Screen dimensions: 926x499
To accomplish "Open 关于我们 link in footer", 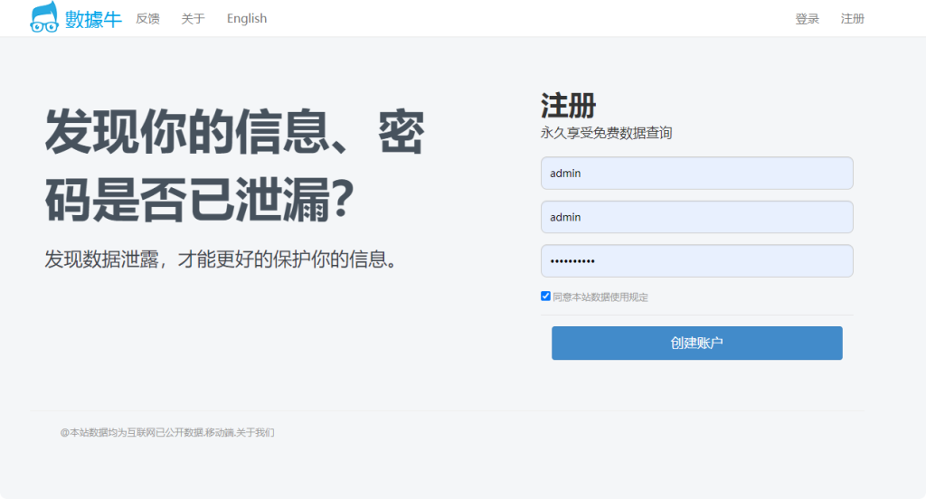I will pyautogui.click(x=255, y=433).
